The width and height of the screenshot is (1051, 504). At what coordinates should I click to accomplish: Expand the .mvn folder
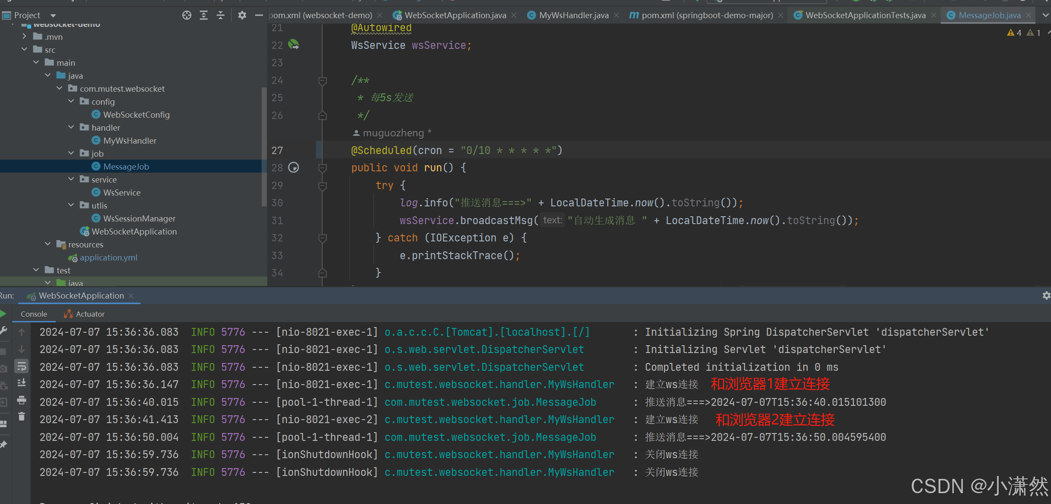click(x=25, y=37)
